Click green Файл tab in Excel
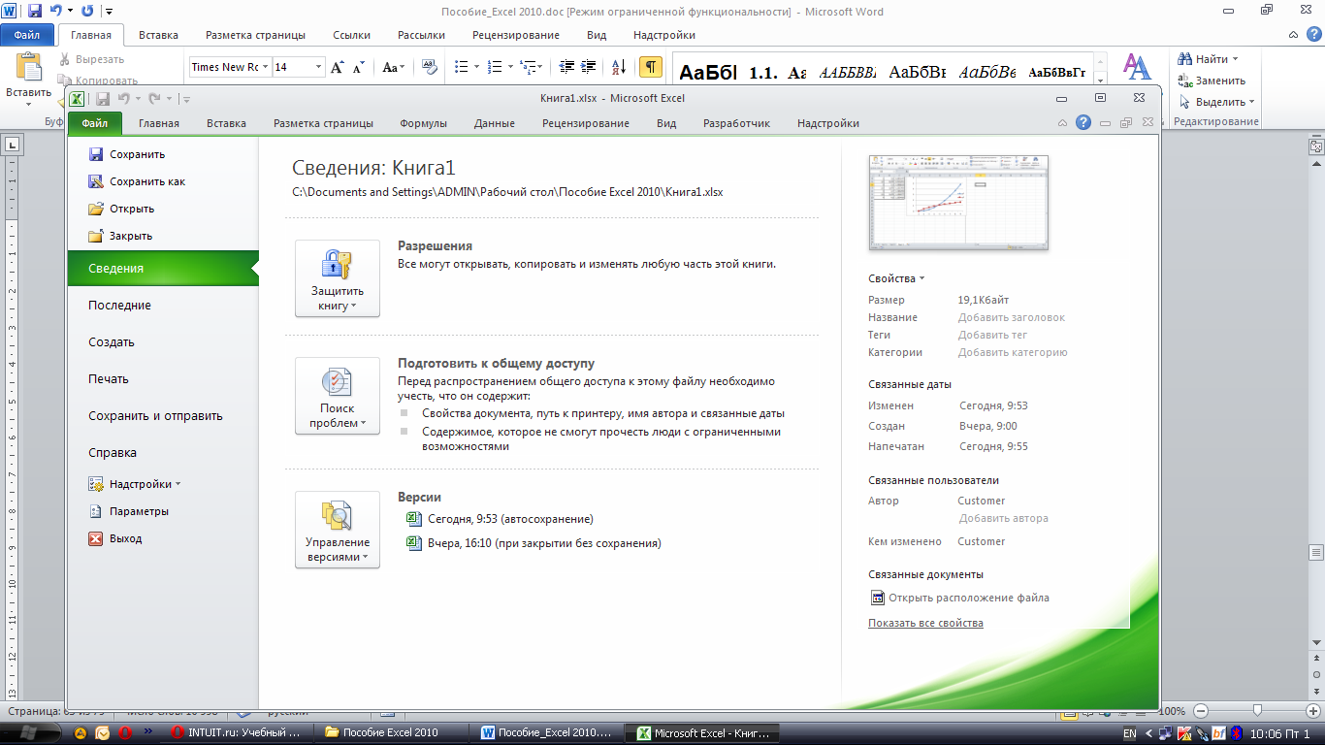Screen dimensions: 1325x745 [x=95, y=123]
